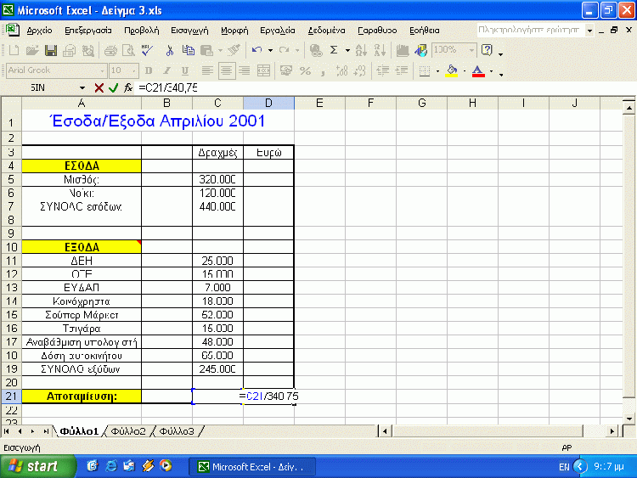Open the Borders dropdown arrow

pyautogui.click(x=437, y=71)
